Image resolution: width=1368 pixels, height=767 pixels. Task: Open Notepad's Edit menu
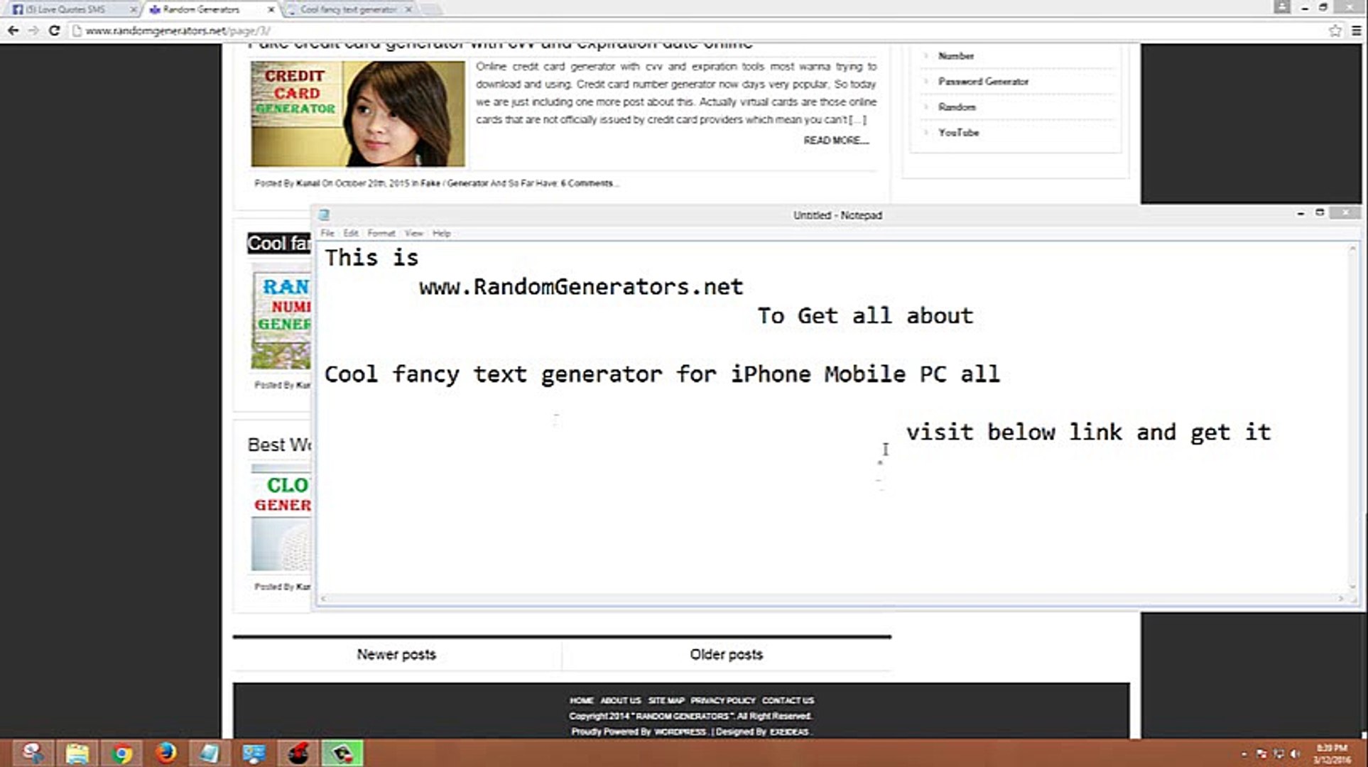[x=351, y=233]
